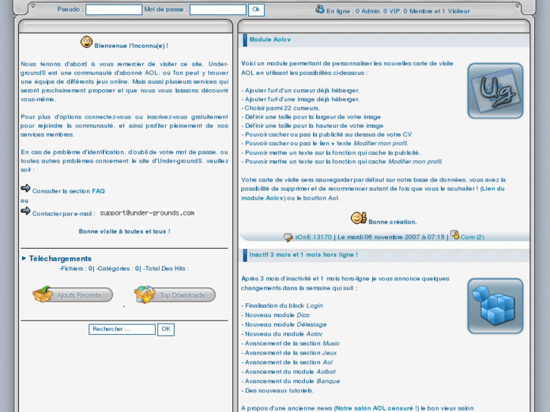Click the Bienvenue l'inconnu(e) greeting

131,46
